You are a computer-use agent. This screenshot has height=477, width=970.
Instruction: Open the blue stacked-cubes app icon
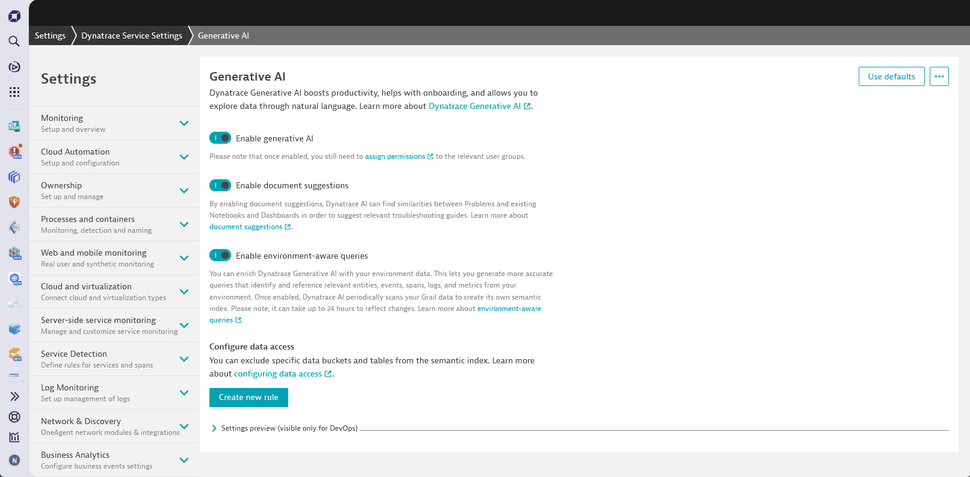14,177
